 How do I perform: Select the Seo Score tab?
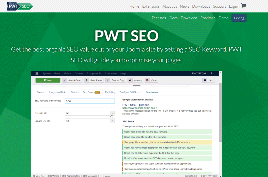[x=92, y=92]
